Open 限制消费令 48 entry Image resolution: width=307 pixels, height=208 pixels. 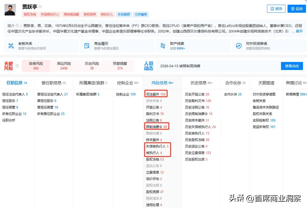(156, 127)
